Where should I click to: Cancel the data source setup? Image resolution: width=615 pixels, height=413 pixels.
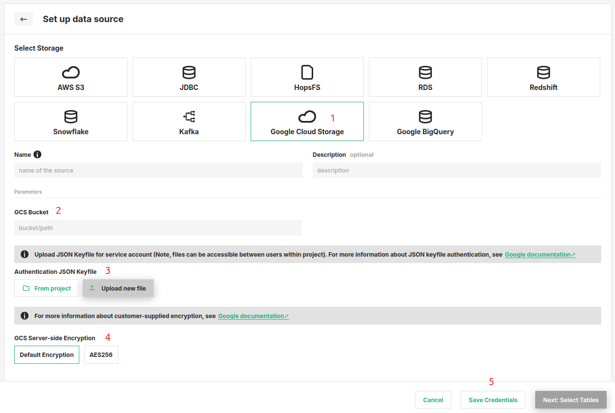tap(433, 400)
